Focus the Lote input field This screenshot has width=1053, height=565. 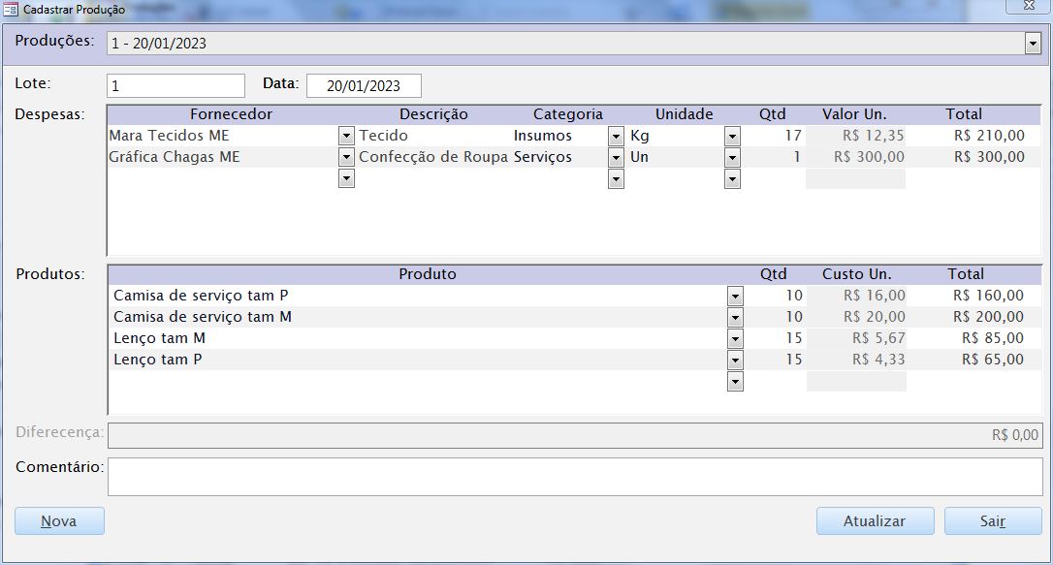pyautogui.click(x=175, y=85)
